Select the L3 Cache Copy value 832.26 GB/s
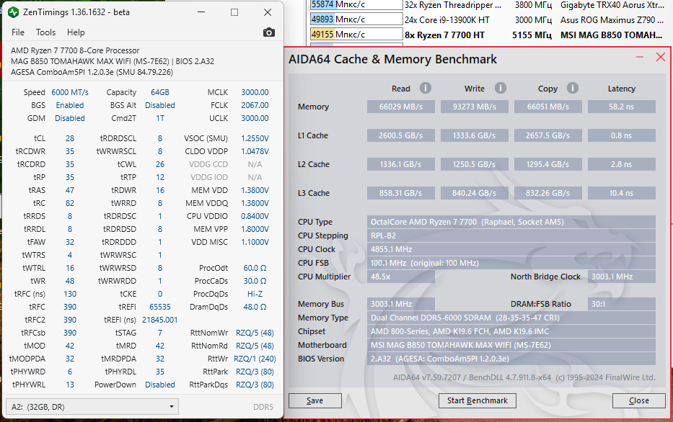This screenshot has width=673, height=422. click(x=548, y=193)
